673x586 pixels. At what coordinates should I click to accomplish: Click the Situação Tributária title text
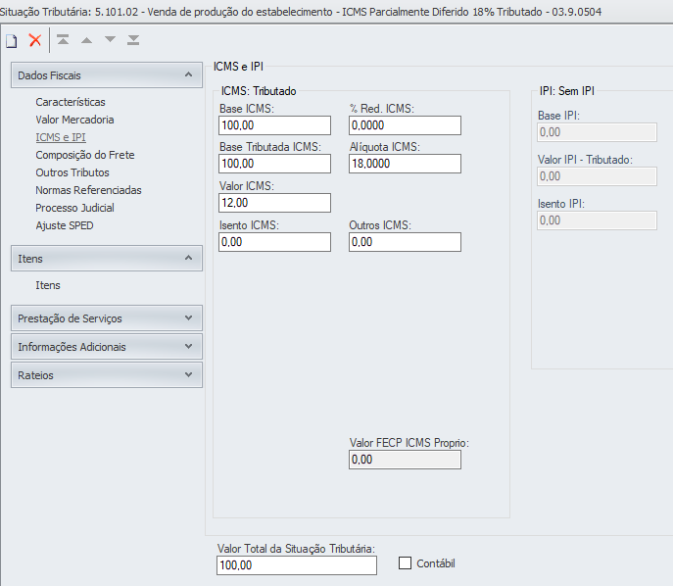(x=301, y=12)
